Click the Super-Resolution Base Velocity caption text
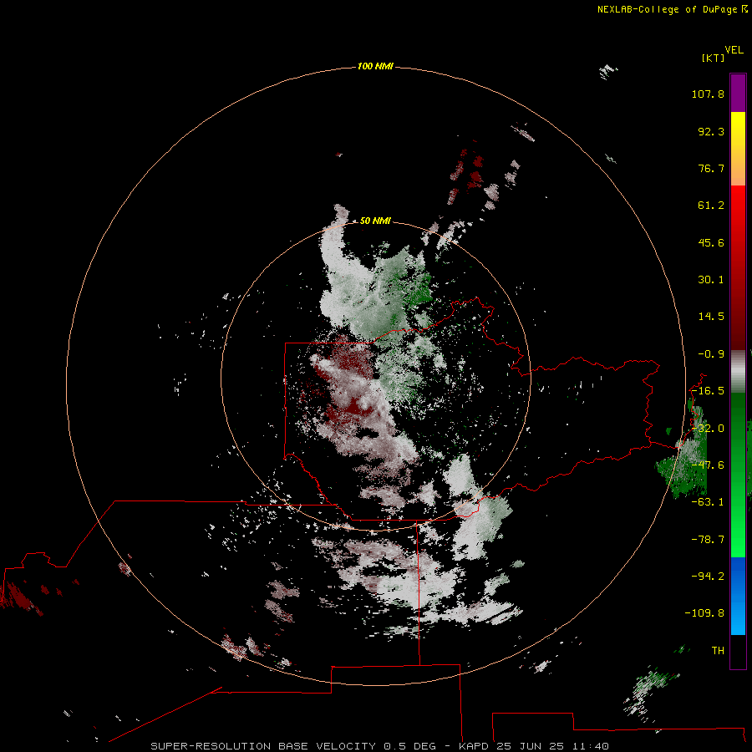Screen dimensions: 752x752 (380, 746)
